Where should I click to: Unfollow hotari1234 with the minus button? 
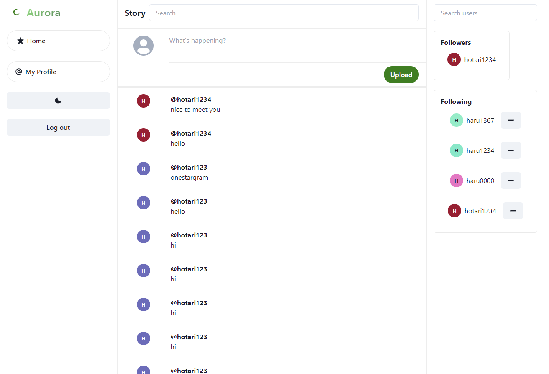[x=513, y=211]
